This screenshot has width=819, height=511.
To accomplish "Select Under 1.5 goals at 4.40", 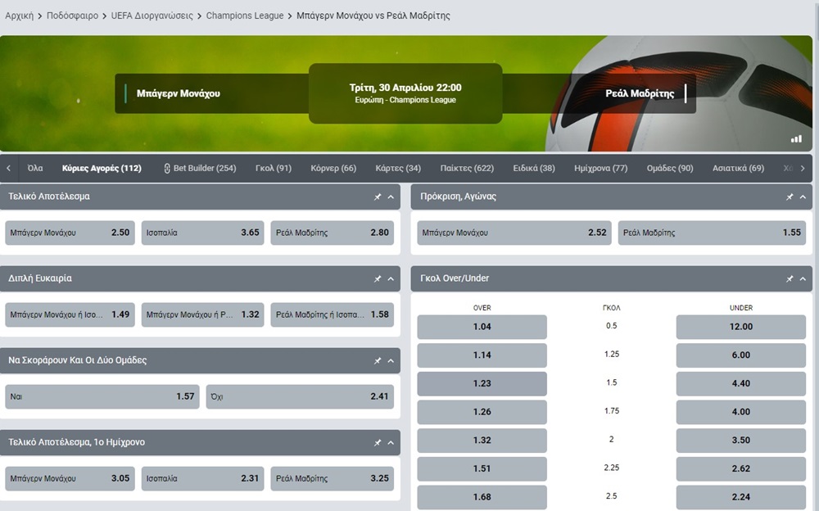I will pyautogui.click(x=740, y=383).
